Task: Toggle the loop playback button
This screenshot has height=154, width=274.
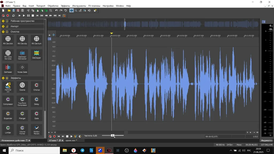Action: [x=13, y=16]
